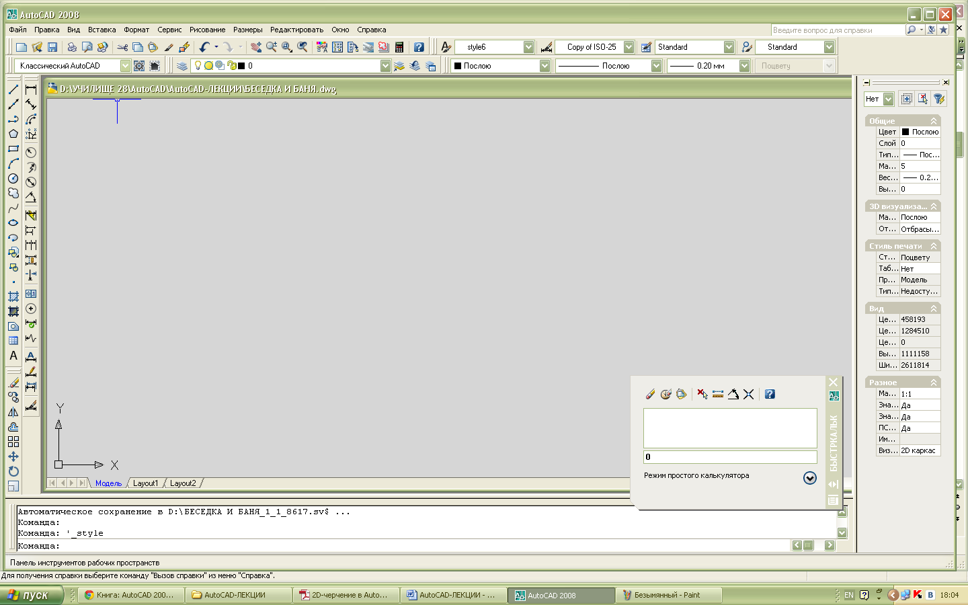Select the Multiline text tool
968x605 pixels.
(x=13, y=356)
